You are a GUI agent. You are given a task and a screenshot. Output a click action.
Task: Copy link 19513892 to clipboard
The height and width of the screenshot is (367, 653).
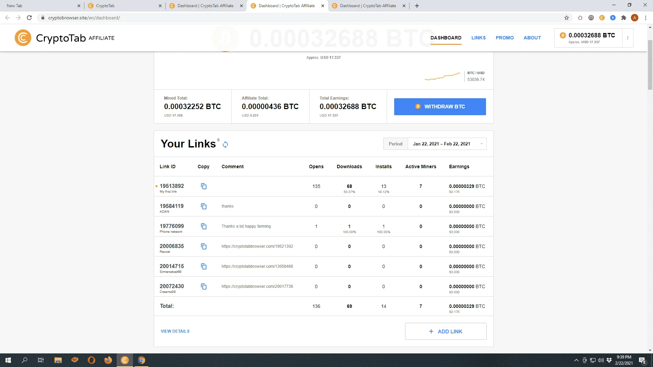tap(204, 186)
